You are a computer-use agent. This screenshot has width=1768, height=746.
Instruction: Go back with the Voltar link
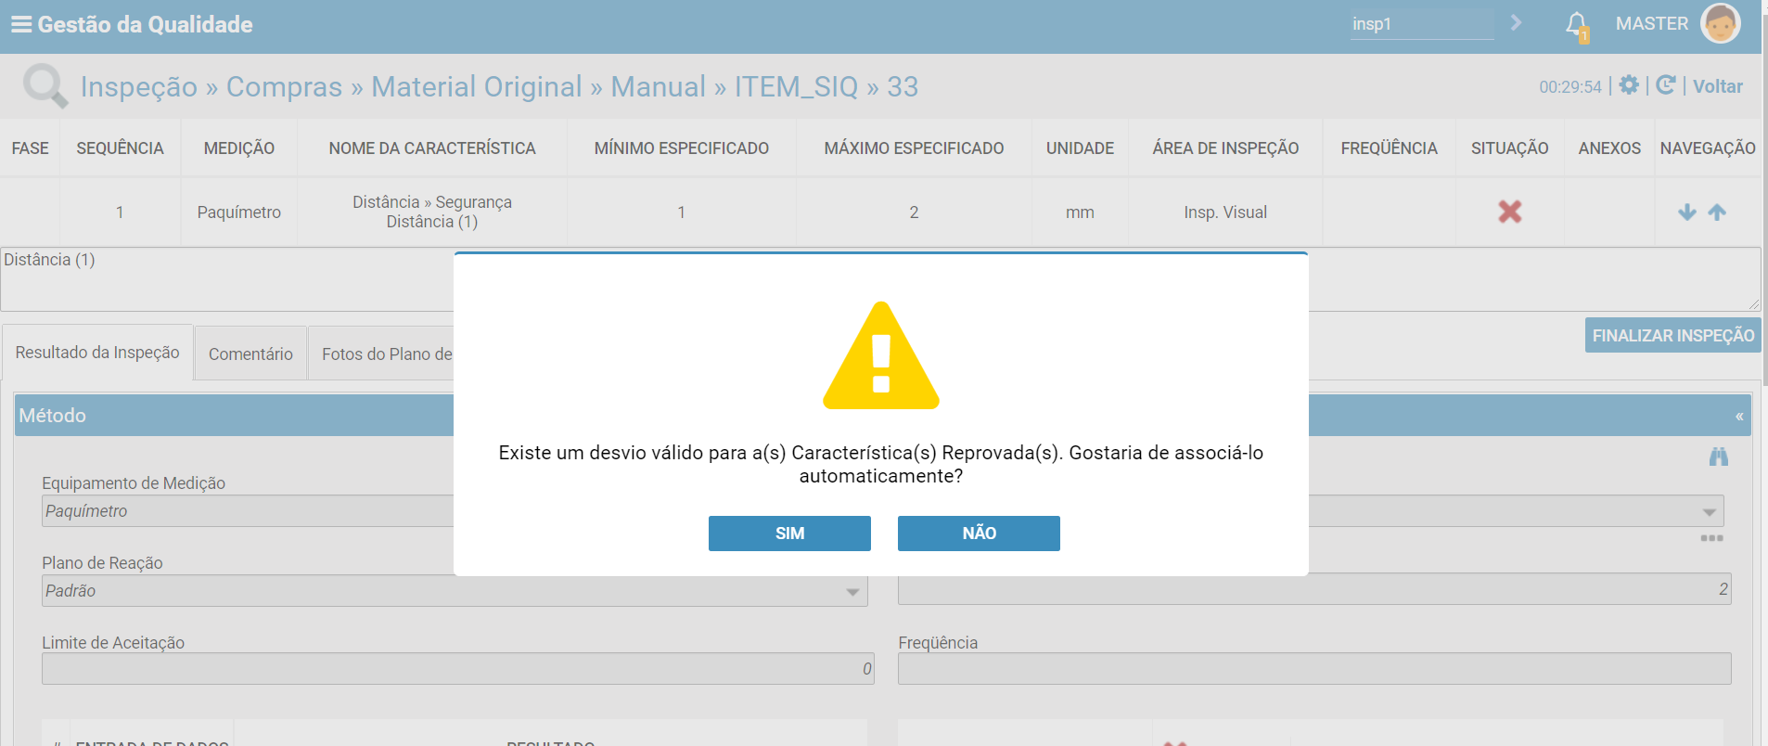click(x=1718, y=86)
